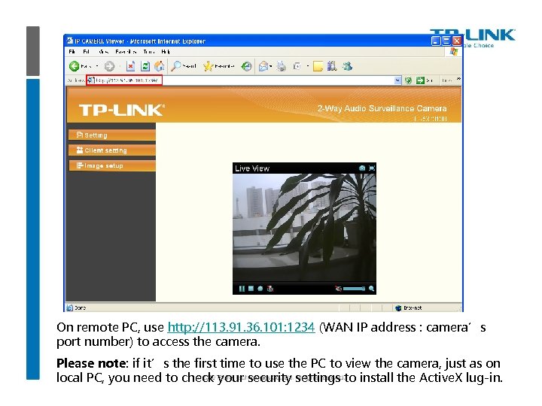This screenshot has width=542, height=406.
Task: Click the Done text in status bar
Action: point(81,308)
